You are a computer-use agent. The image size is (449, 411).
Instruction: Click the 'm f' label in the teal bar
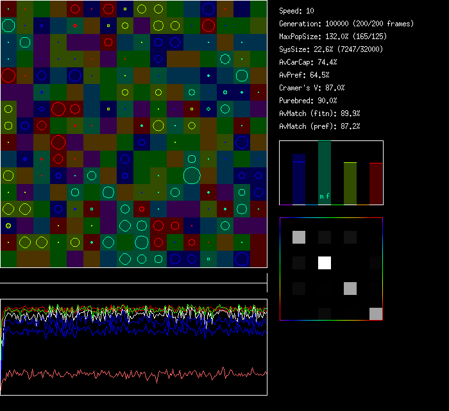tap(325, 197)
